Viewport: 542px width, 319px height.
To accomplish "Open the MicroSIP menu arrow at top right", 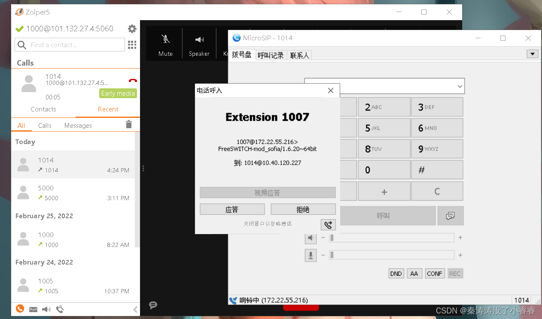I will (533, 54).
